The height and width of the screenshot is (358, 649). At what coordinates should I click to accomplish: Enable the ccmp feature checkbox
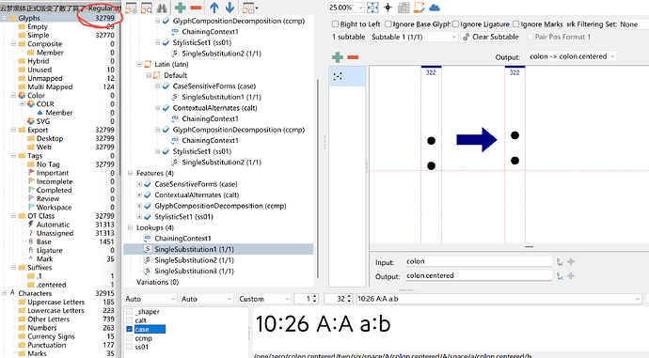[130, 338]
